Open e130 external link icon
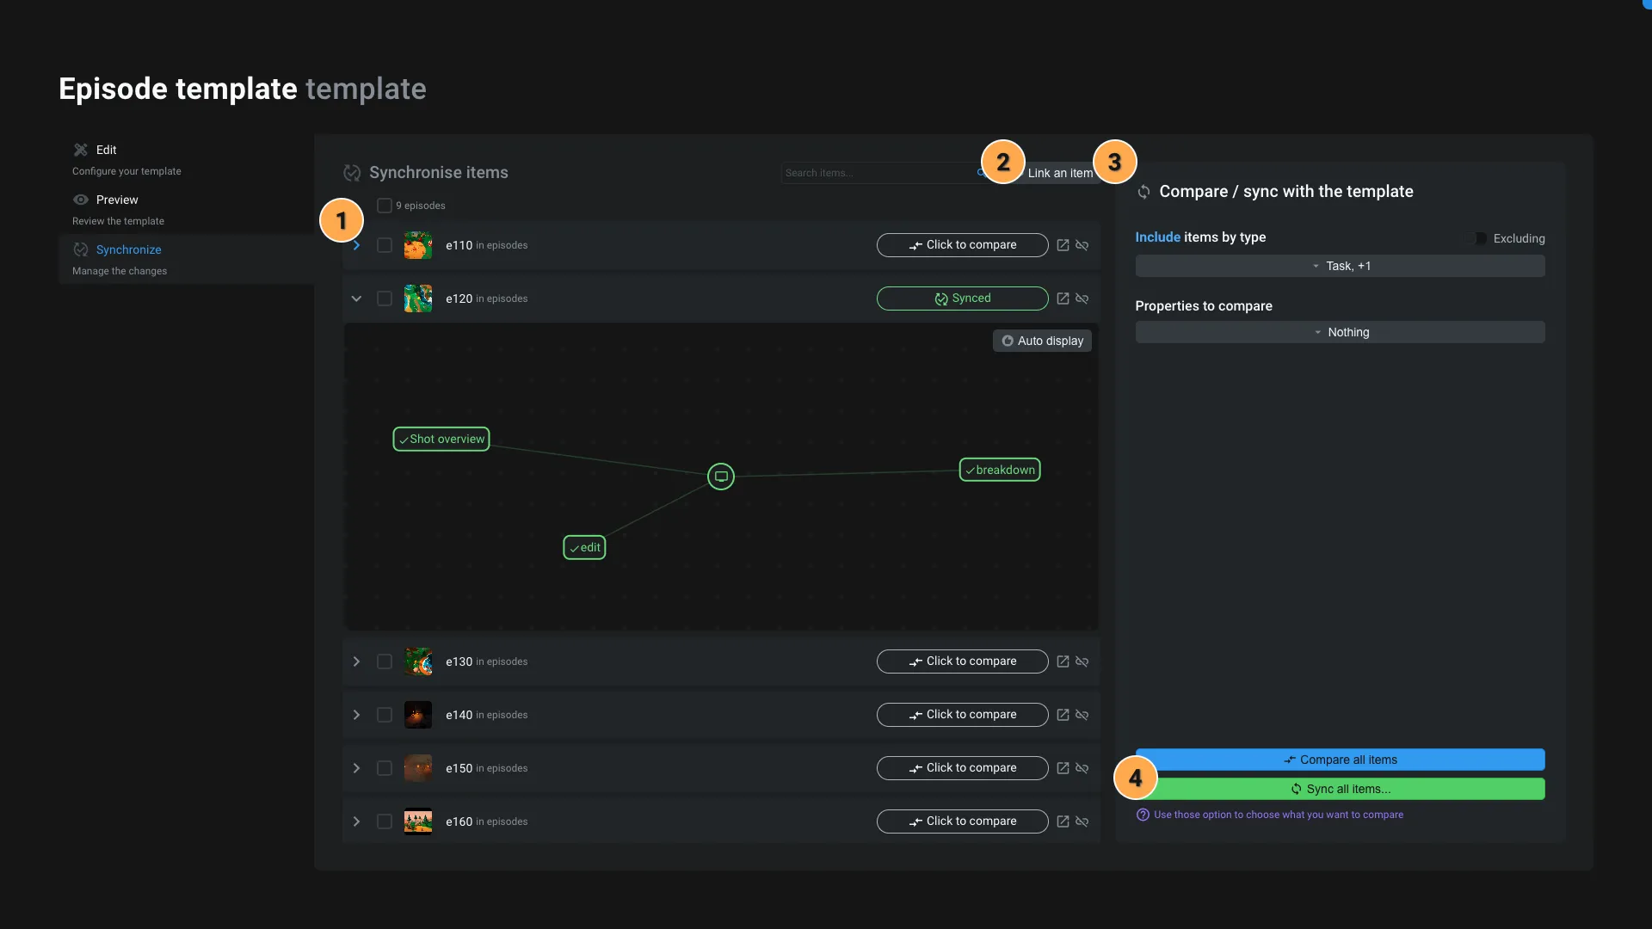This screenshot has height=929, width=1652. [x=1063, y=661]
